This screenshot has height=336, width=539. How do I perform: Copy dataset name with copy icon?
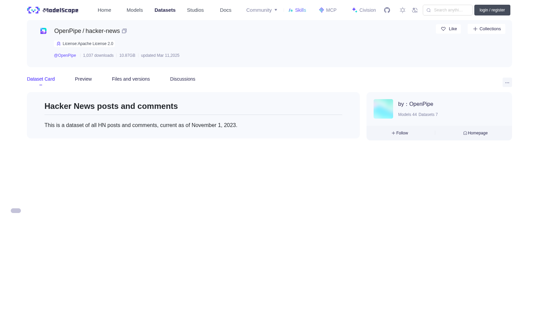(124, 31)
